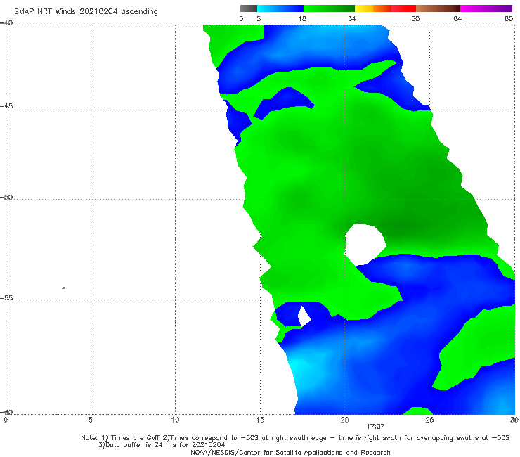The image size is (520, 457).
Task: Click the colorbar label '64'
Action: point(457,19)
